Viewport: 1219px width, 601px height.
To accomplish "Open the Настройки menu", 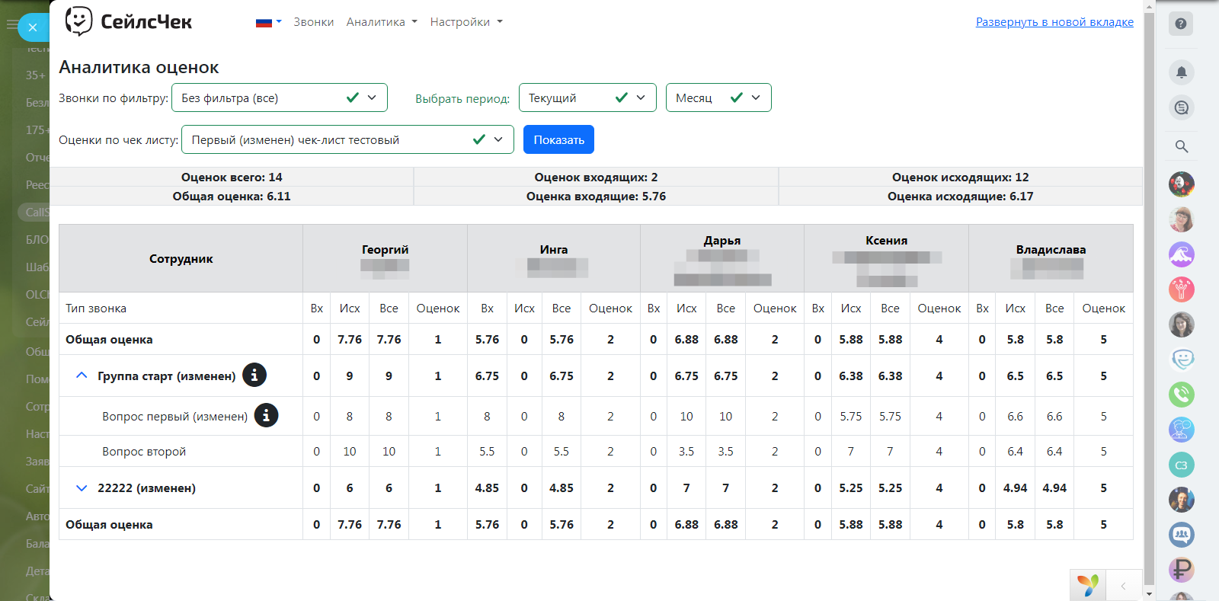I will pyautogui.click(x=466, y=22).
